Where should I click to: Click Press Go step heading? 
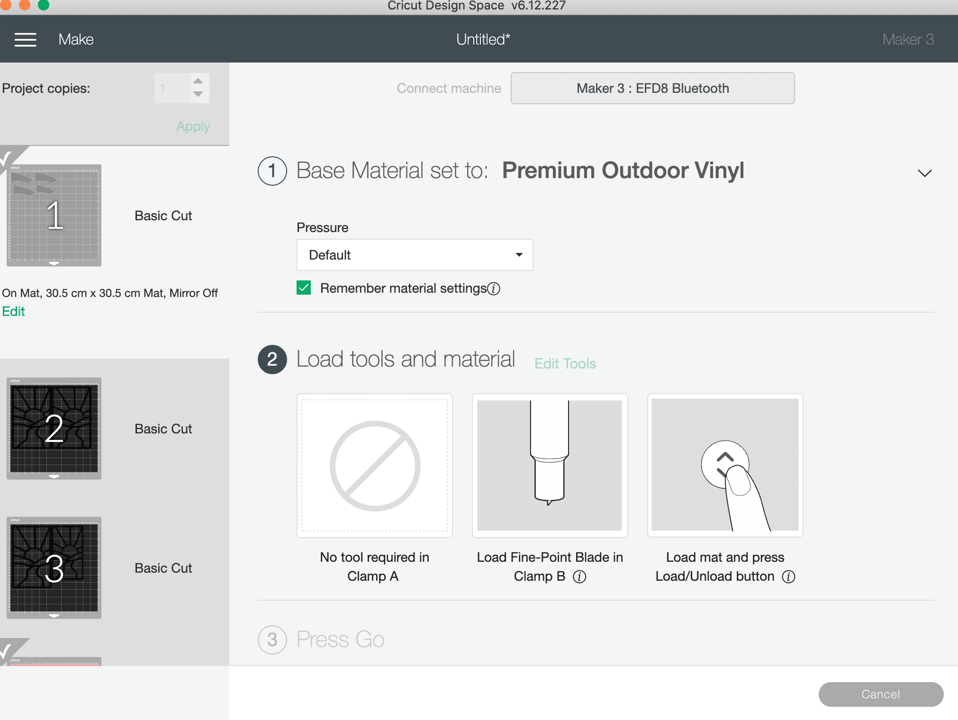pos(340,639)
